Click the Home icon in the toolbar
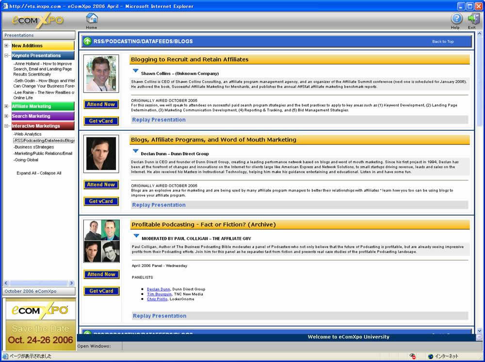This screenshot has width=485, height=362. point(91,19)
